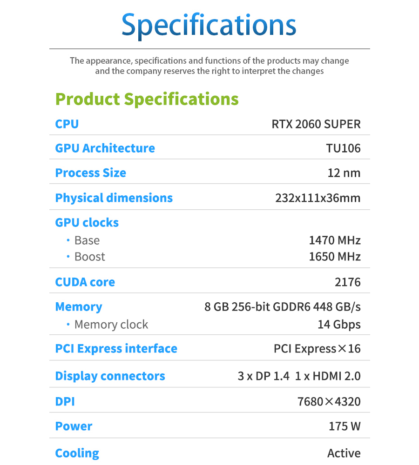The height and width of the screenshot is (465, 419).
Task: Click the Memory clock sub-item
Action: [x=111, y=325]
